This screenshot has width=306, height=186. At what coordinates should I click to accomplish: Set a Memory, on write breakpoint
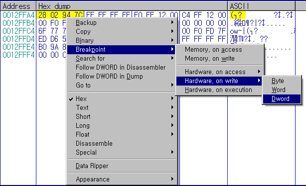tap(220, 59)
